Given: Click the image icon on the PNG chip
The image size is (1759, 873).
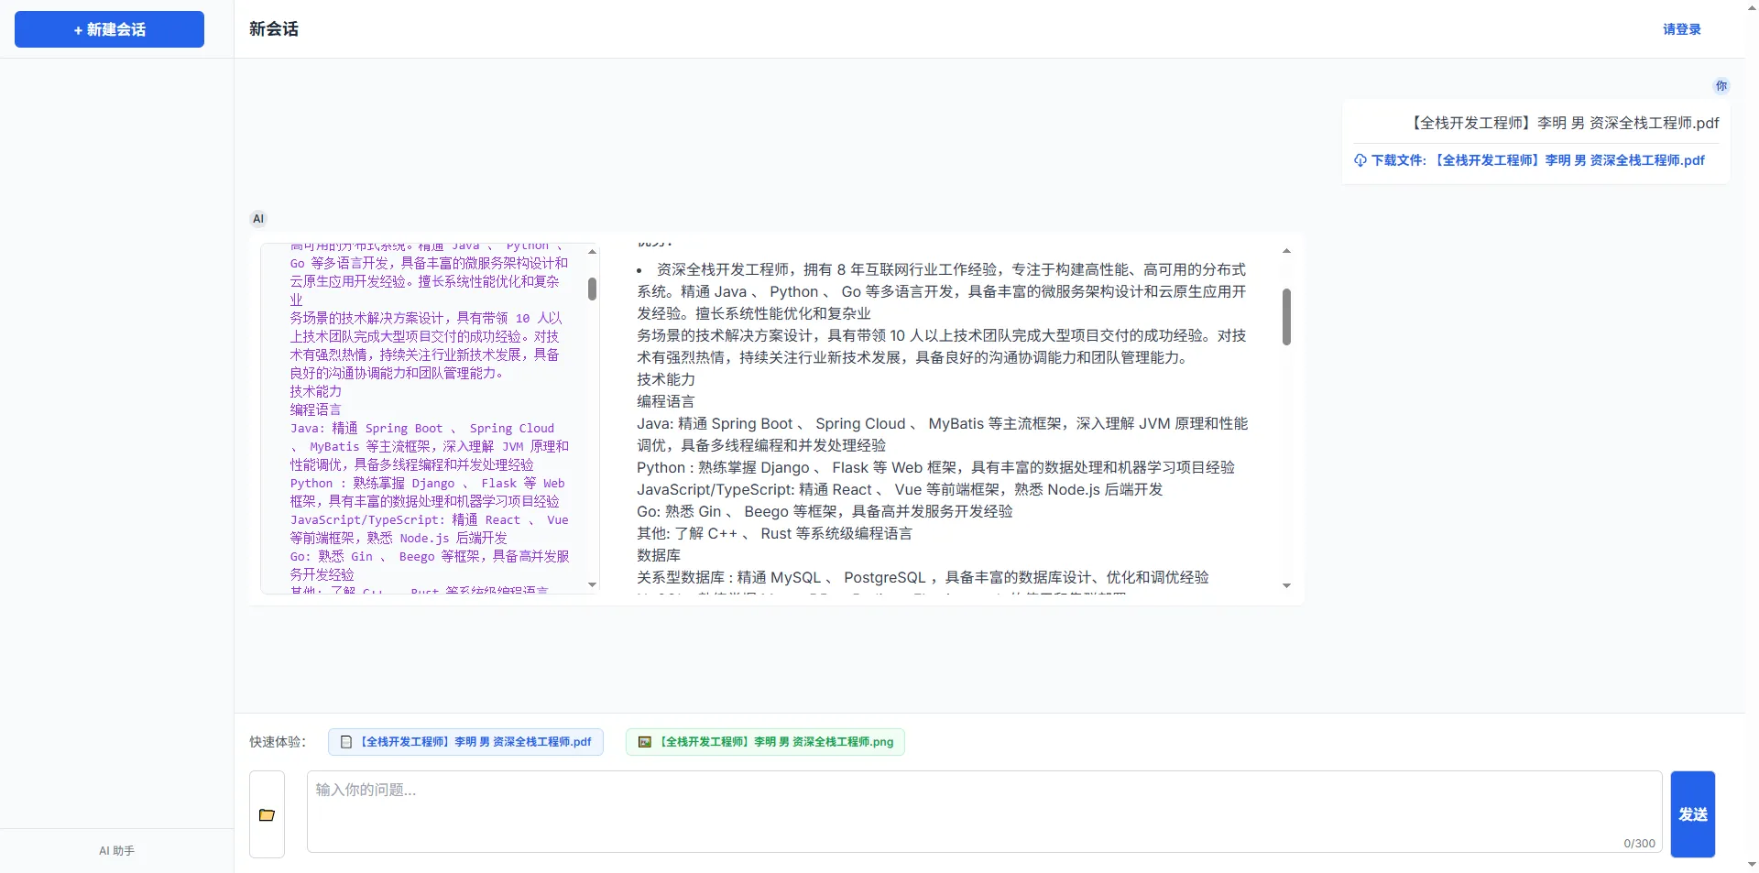Looking at the screenshot, I should tap(645, 742).
